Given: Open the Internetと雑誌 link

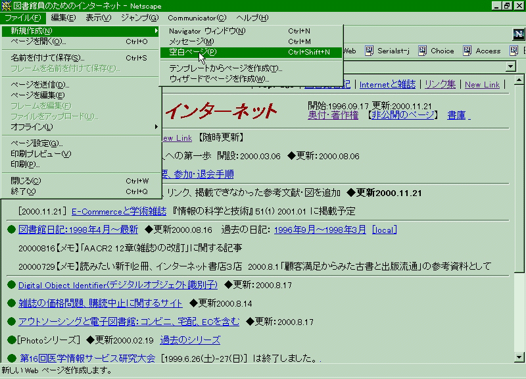Looking at the screenshot, I should click(x=387, y=85).
